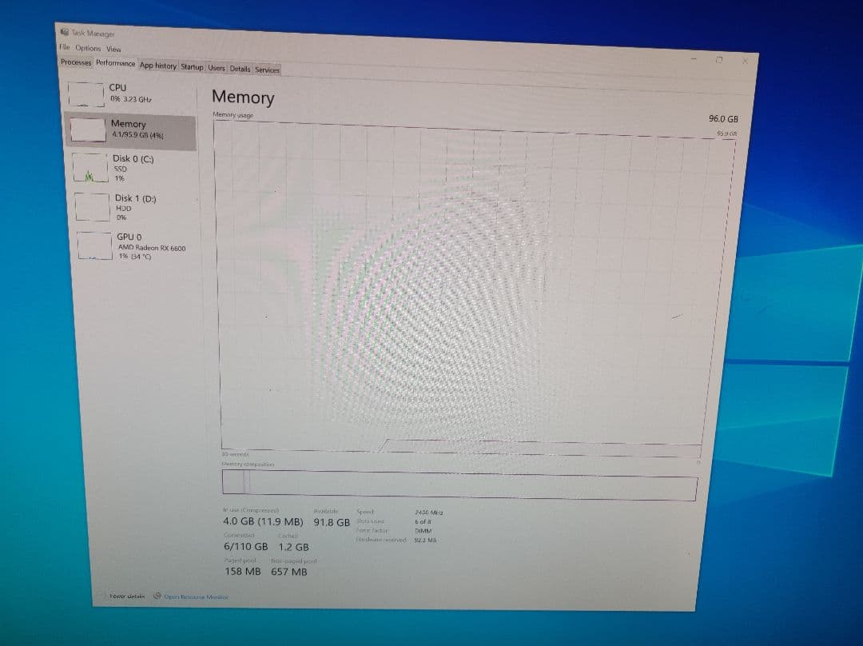Screen dimensions: 863x646
Task: Click the Memory composition bar
Action: pos(455,481)
